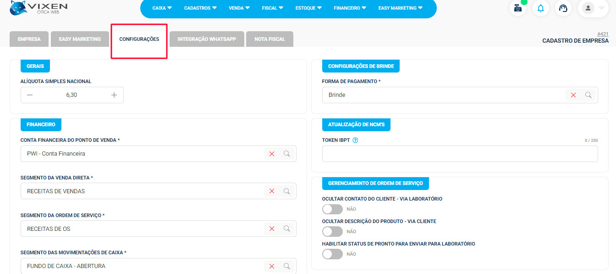This screenshot has height=274, width=616.
Task: Clear the Conta Financeira field with red X
Action: [272, 154]
